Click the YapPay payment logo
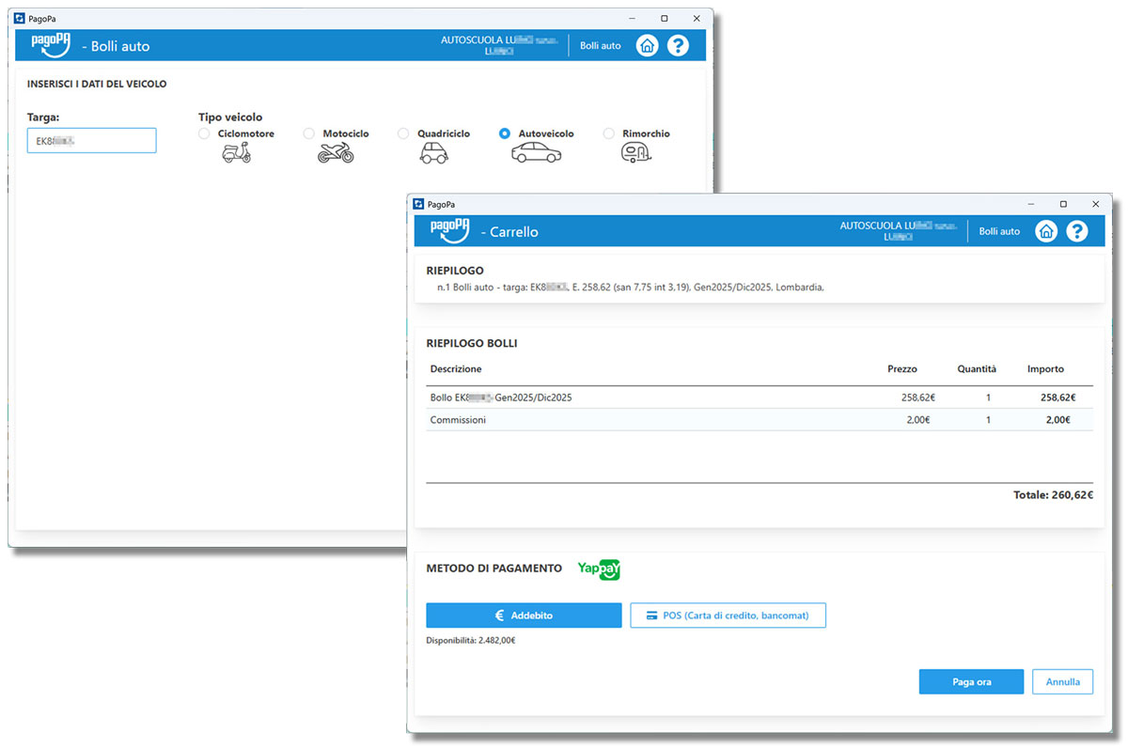1128x749 pixels. click(x=599, y=569)
